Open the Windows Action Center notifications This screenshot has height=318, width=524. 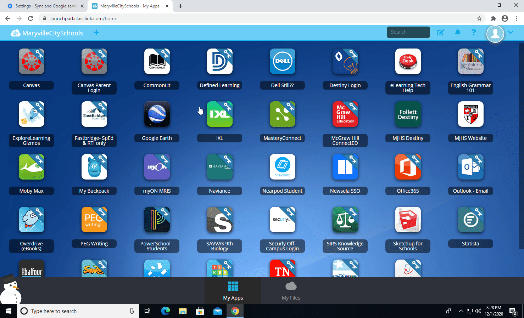point(513,311)
